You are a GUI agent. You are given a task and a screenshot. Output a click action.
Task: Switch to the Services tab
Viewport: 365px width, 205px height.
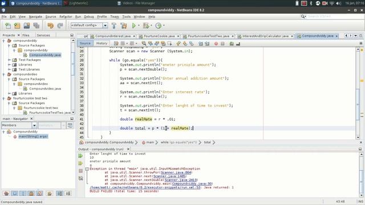tap(43, 35)
